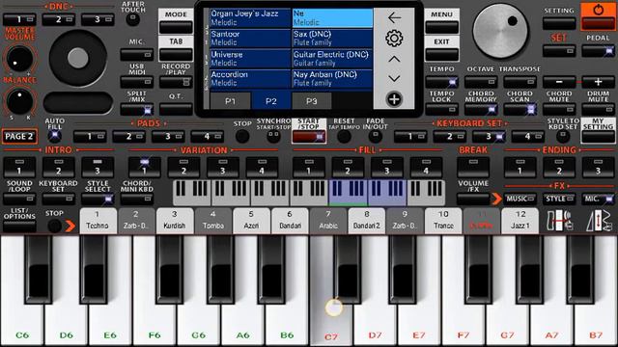This screenshot has width=618, height=347.
Task: Select style 12 Jazz 1
Action: (x=520, y=221)
